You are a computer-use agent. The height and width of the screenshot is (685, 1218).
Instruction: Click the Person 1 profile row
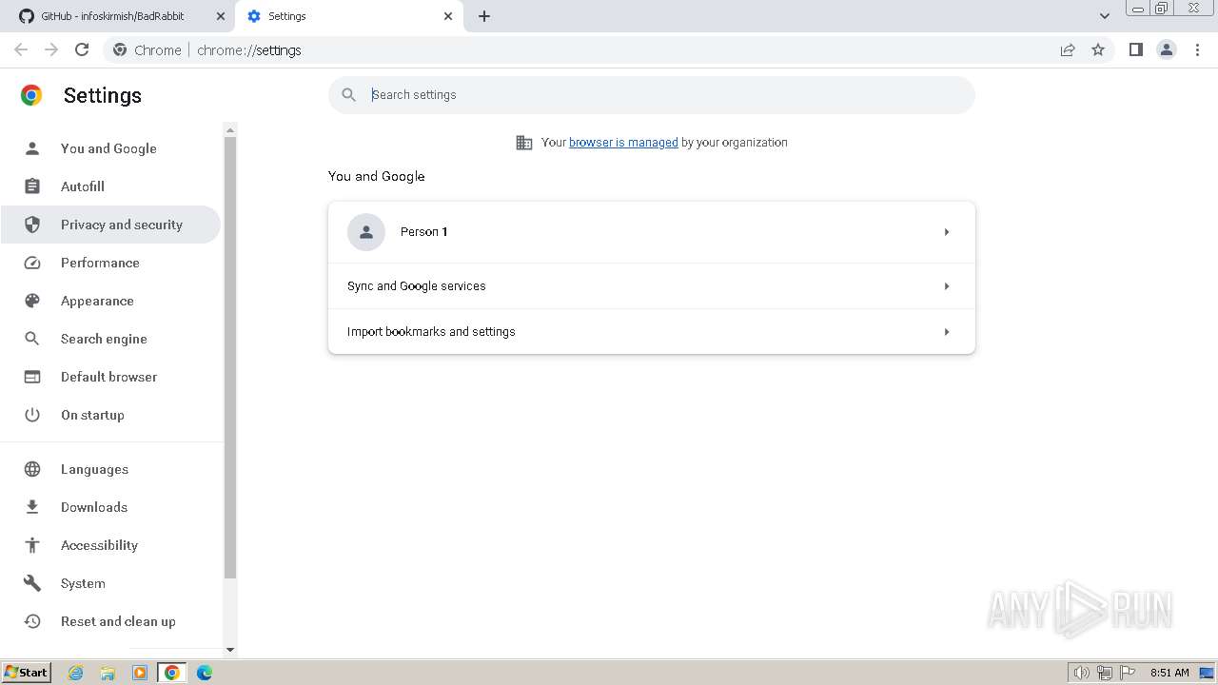pos(652,232)
